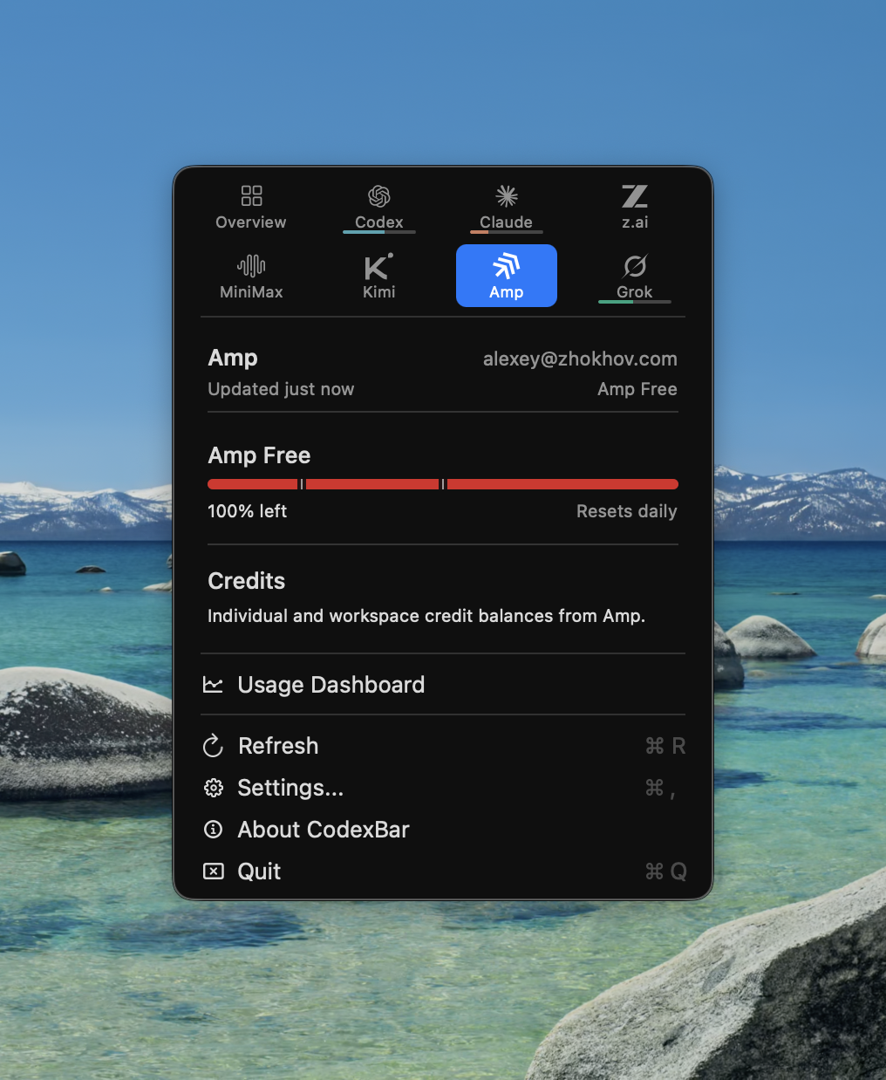Choose the Refresh menu item
This screenshot has height=1080, width=886.
click(443, 746)
